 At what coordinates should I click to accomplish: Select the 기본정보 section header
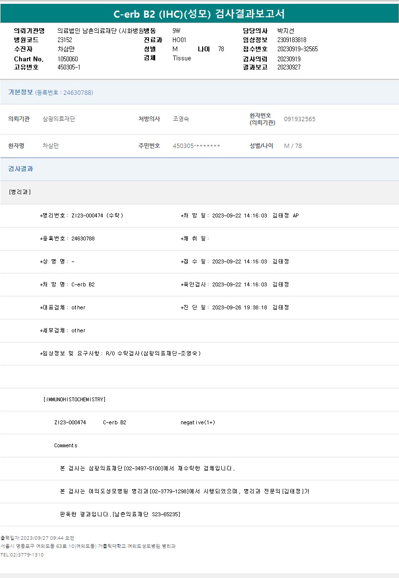tap(21, 92)
